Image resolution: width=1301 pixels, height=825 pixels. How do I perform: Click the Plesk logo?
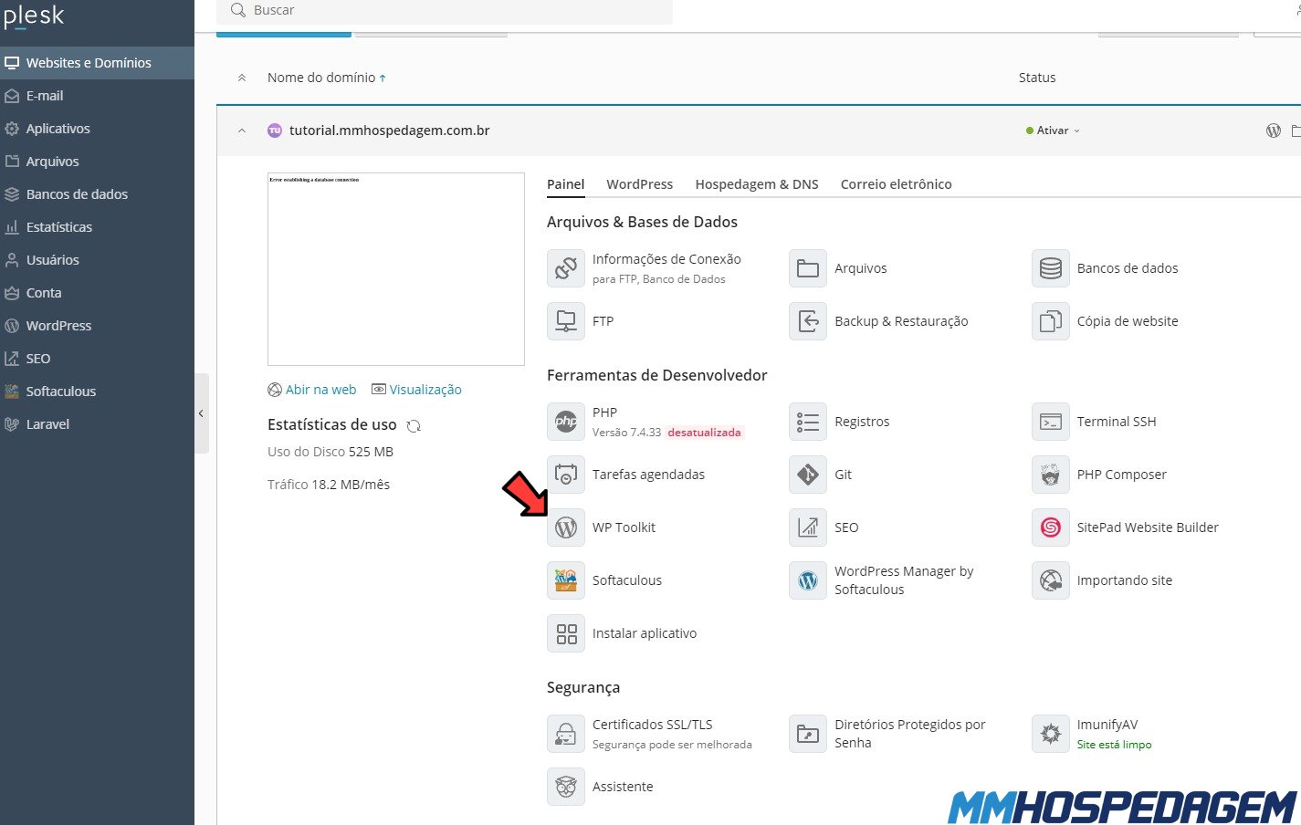34,16
